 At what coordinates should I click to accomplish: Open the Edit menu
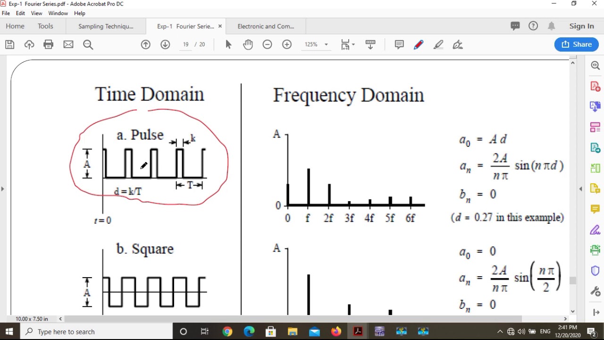20,13
